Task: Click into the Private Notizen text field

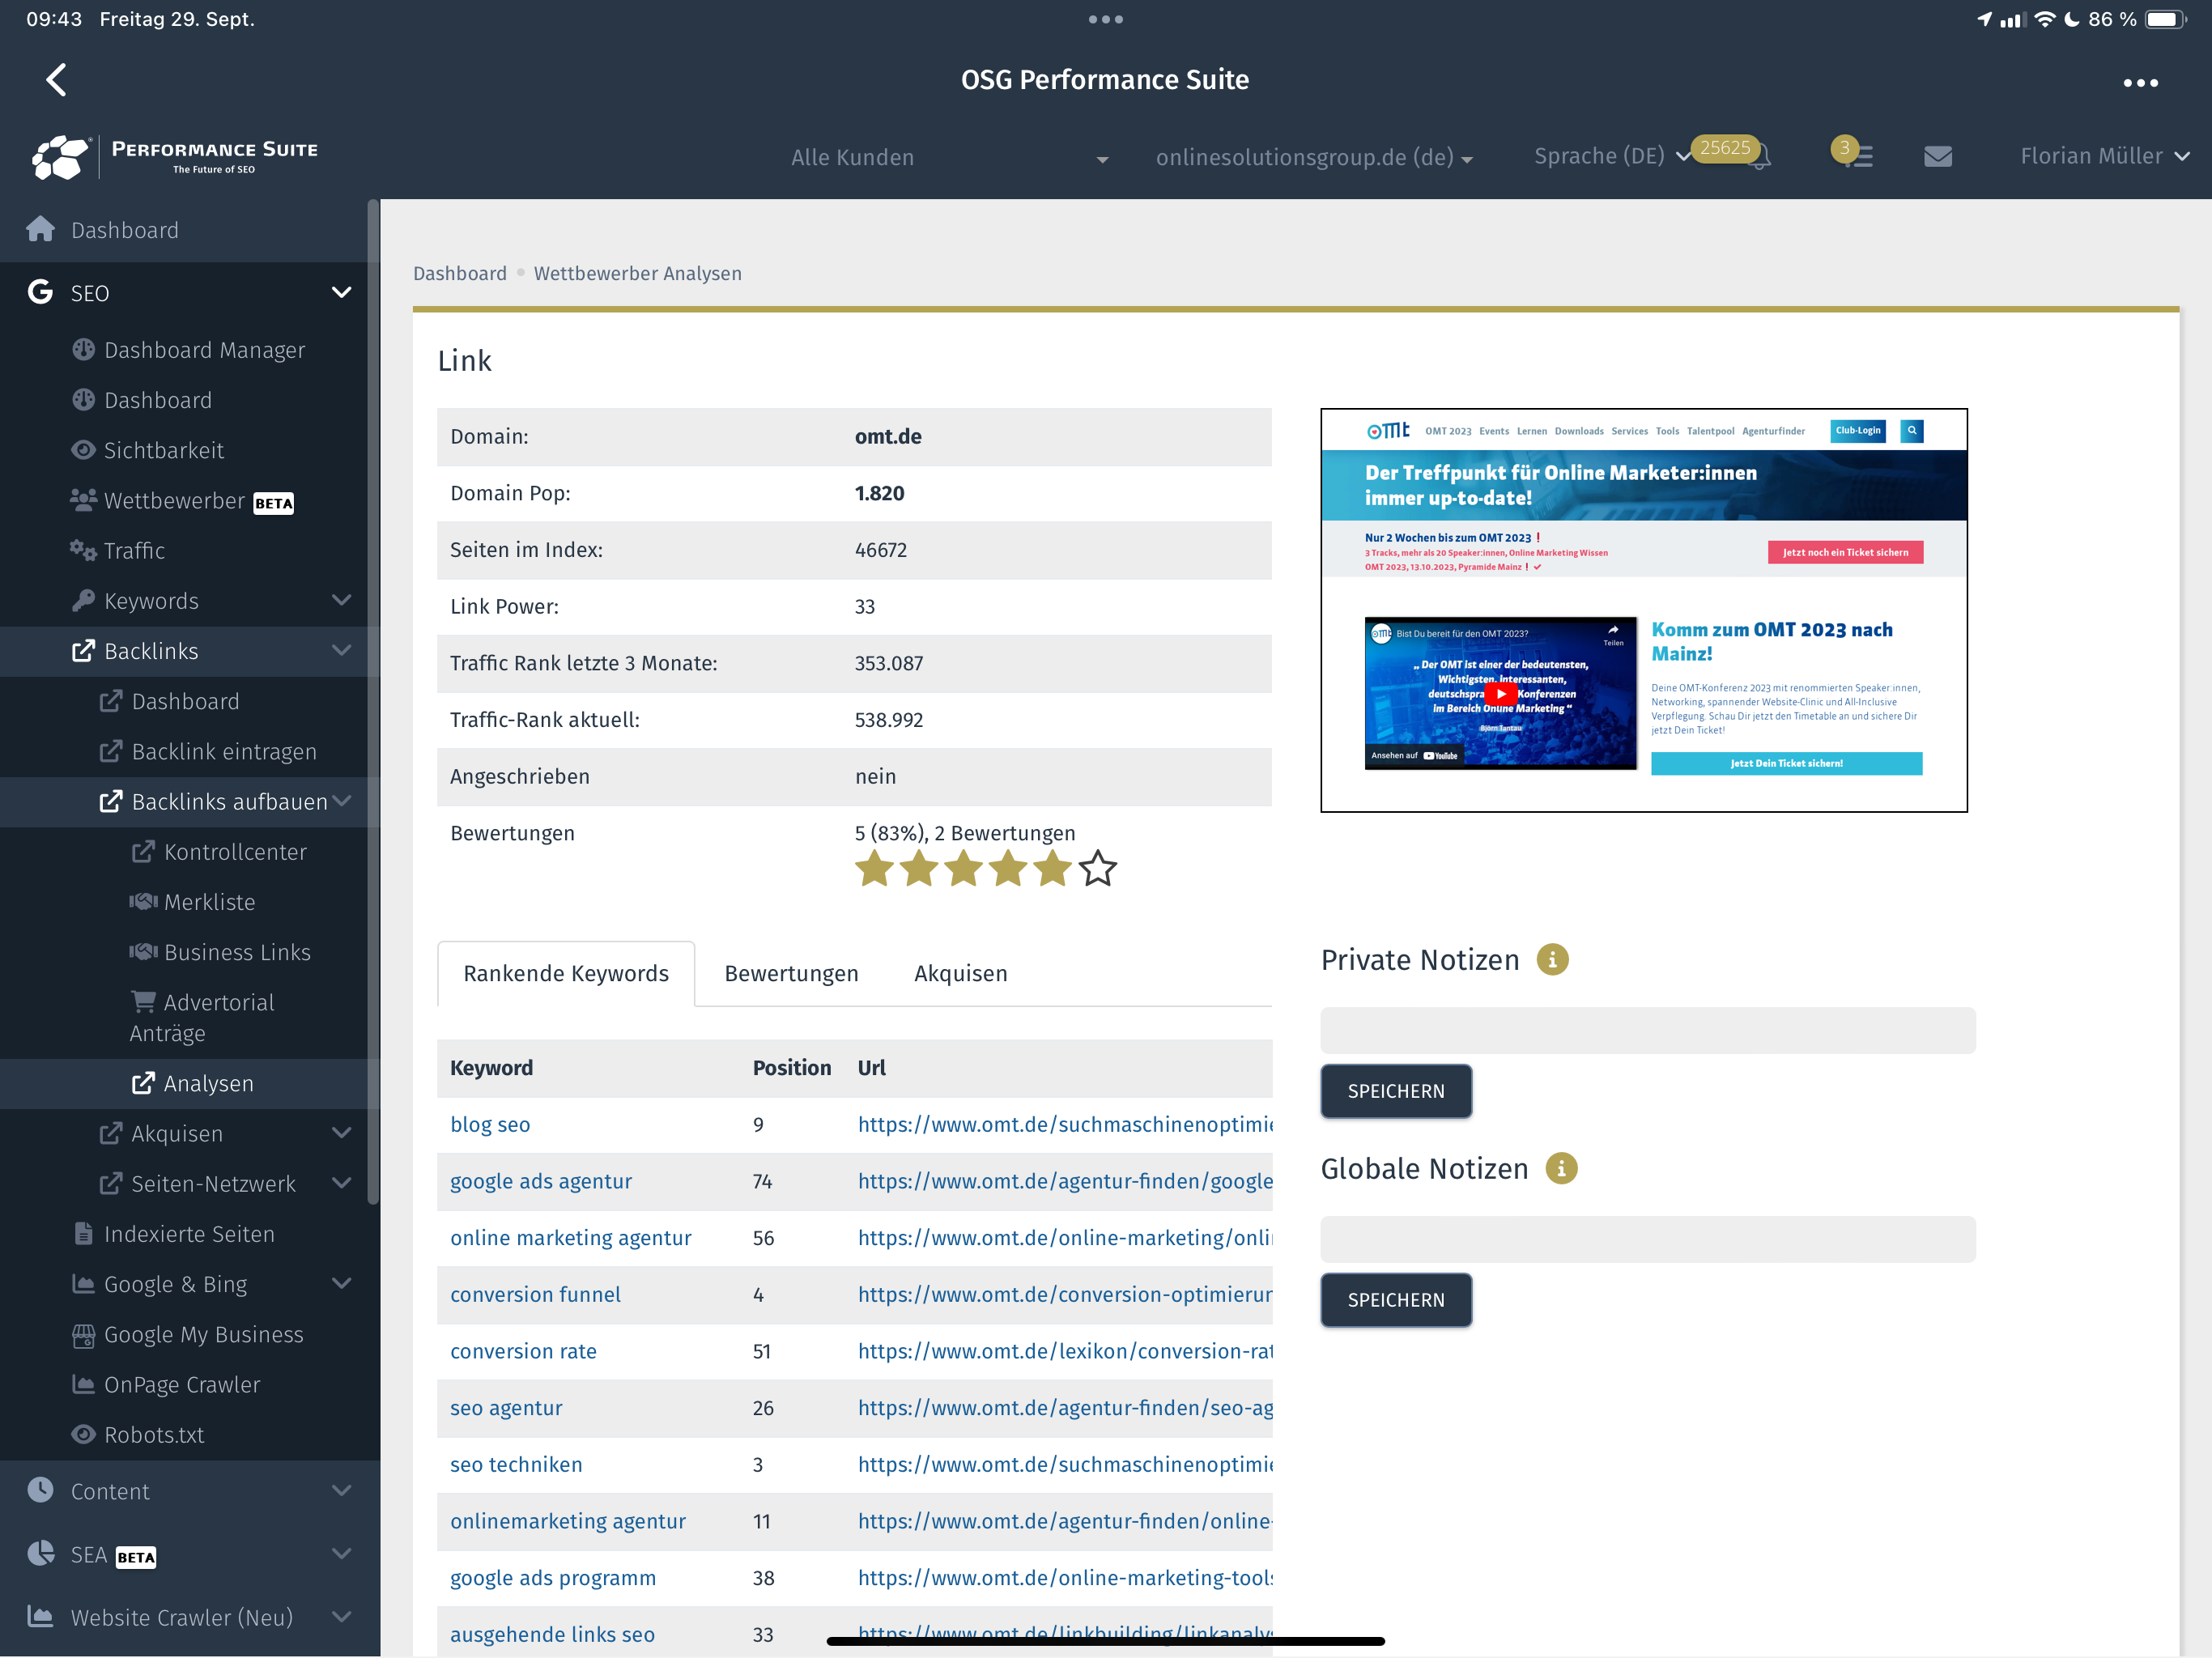Action: (x=1648, y=1030)
